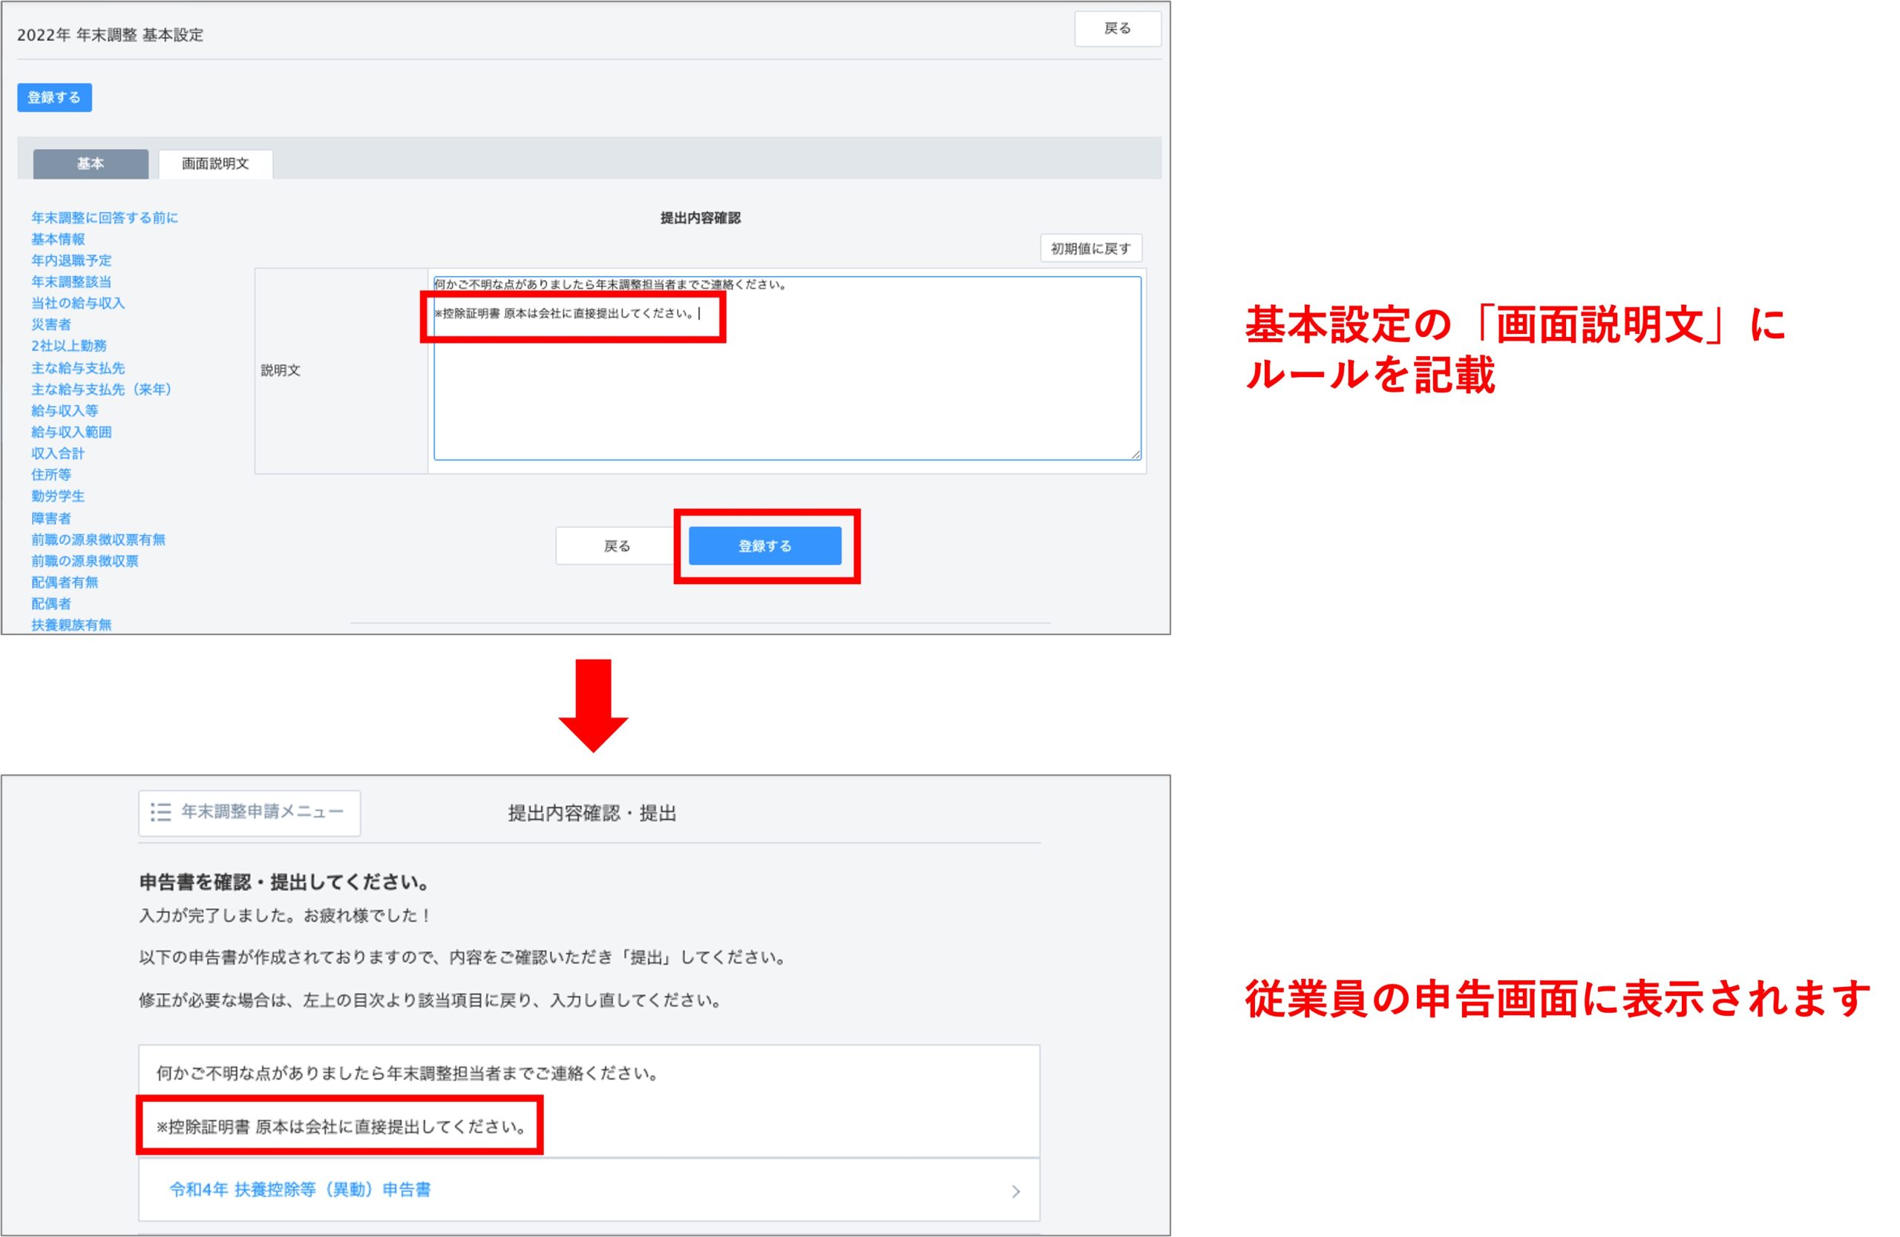Click the bottom center 登録する button

pyautogui.click(x=764, y=546)
